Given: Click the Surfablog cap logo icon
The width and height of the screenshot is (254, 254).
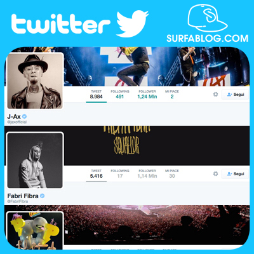Looking at the screenshot, I should tap(208, 18).
